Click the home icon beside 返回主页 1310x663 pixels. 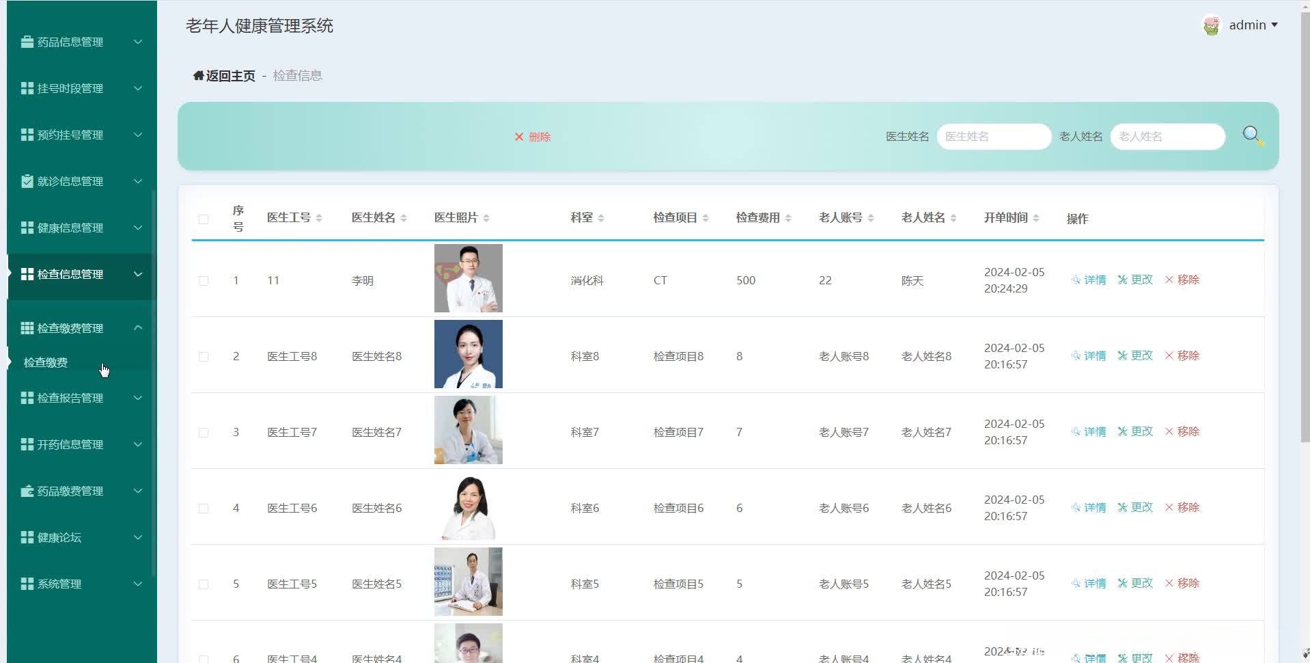coord(198,75)
